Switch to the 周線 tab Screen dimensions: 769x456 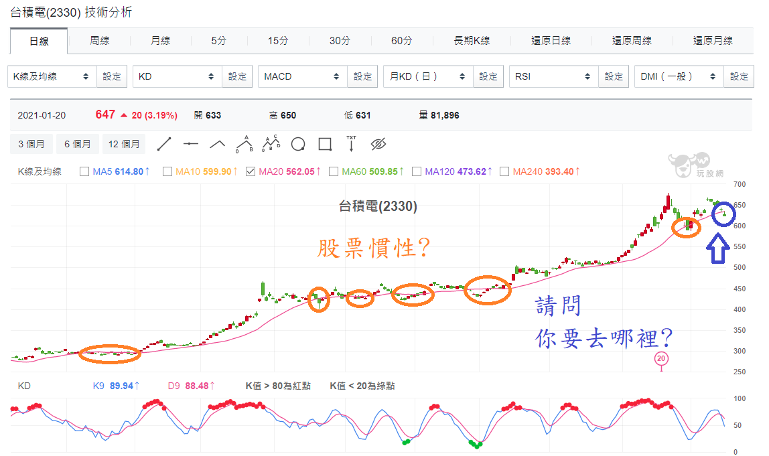[x=100, y=41]
